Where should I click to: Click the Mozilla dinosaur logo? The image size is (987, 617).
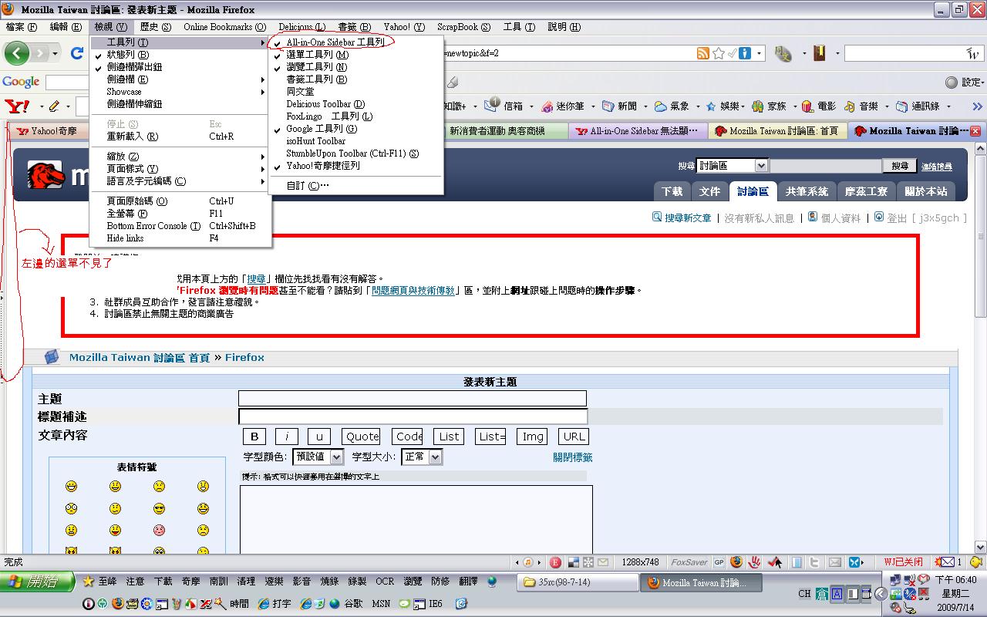pyautogui.click(x=45, y=176)
